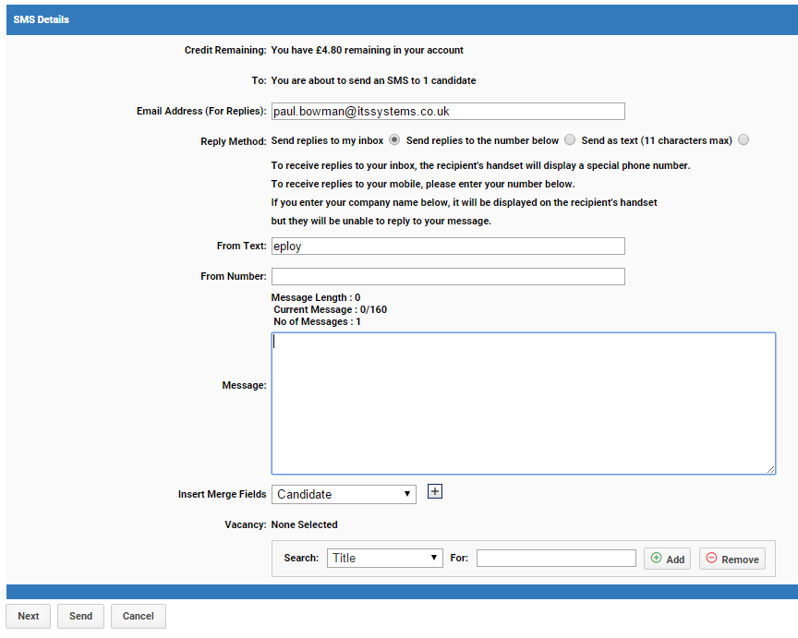Click the plus icon to insert merge field

[x=435, y=491]
